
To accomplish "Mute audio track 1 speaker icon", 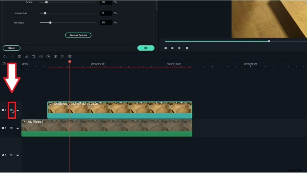I will coord(12,155).
